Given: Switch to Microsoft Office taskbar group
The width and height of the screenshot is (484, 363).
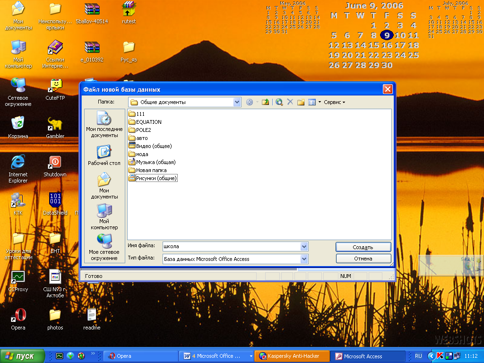Looking at the screenshot, I should pos(216,356).
